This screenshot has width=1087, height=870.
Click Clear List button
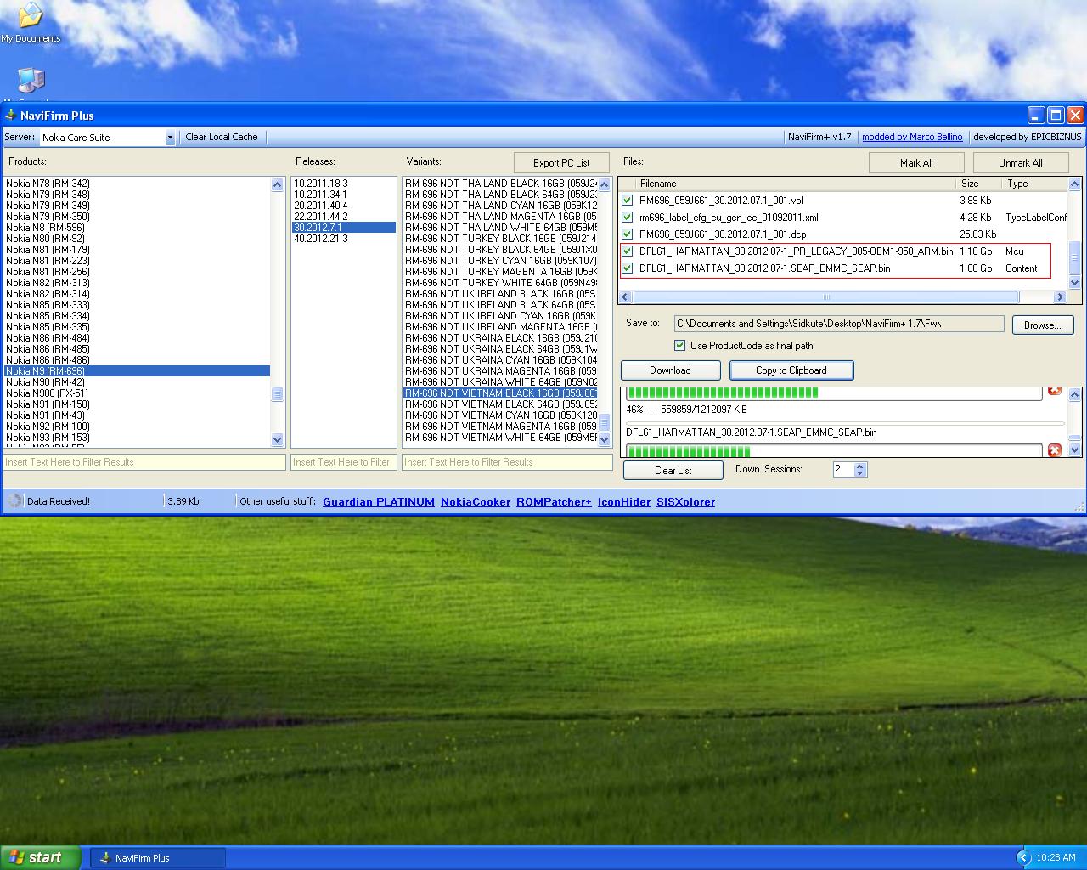click(x=673, y=471)
